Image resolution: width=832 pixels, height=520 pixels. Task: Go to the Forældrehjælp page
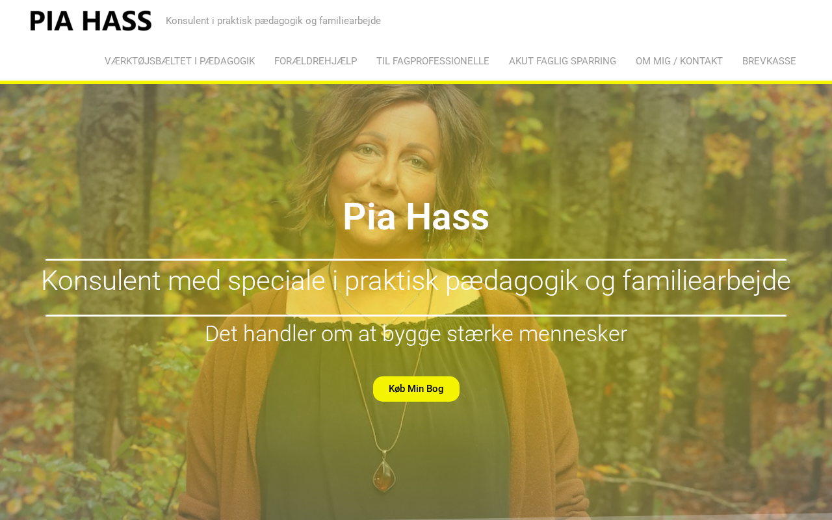click(315, 61)
